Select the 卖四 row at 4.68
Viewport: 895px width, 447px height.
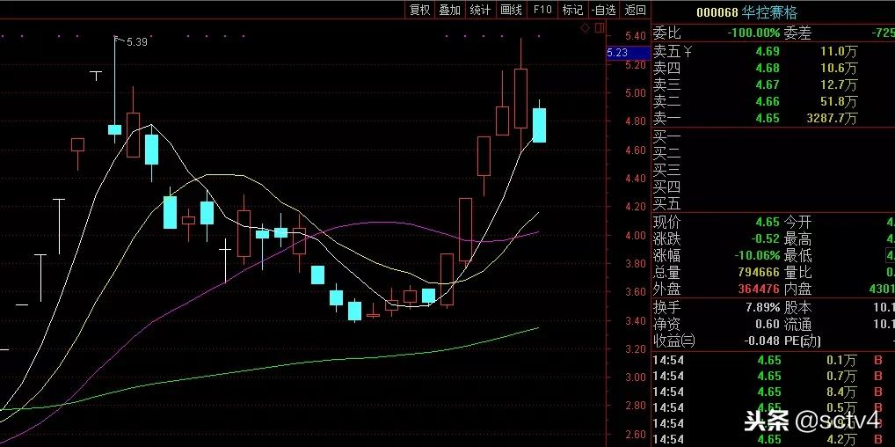774,69
